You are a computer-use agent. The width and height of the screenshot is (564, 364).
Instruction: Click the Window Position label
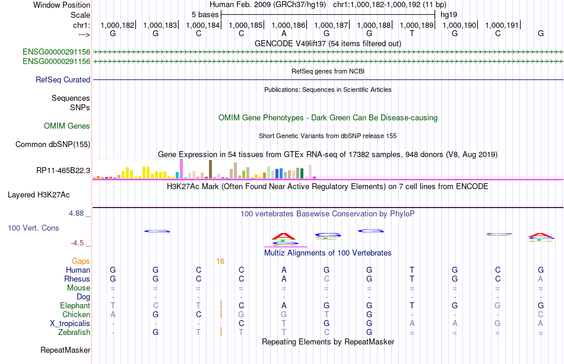(x=62, y=5)
